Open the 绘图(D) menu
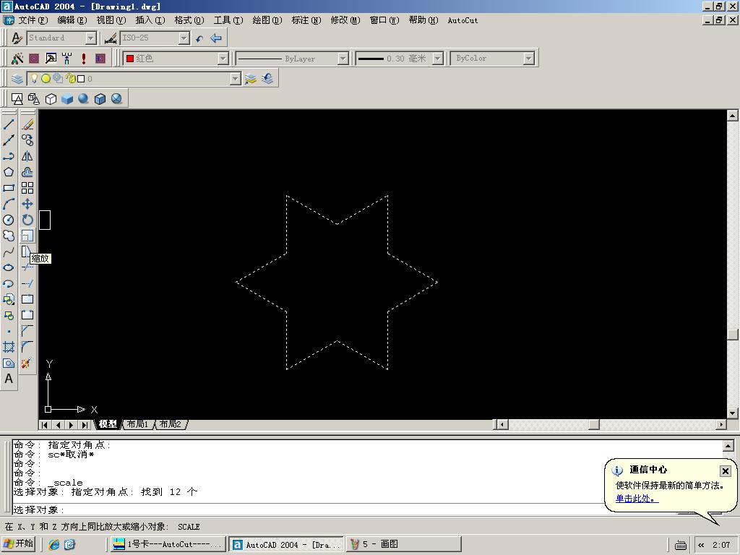 pyautogui.click(x=267, y=20)
